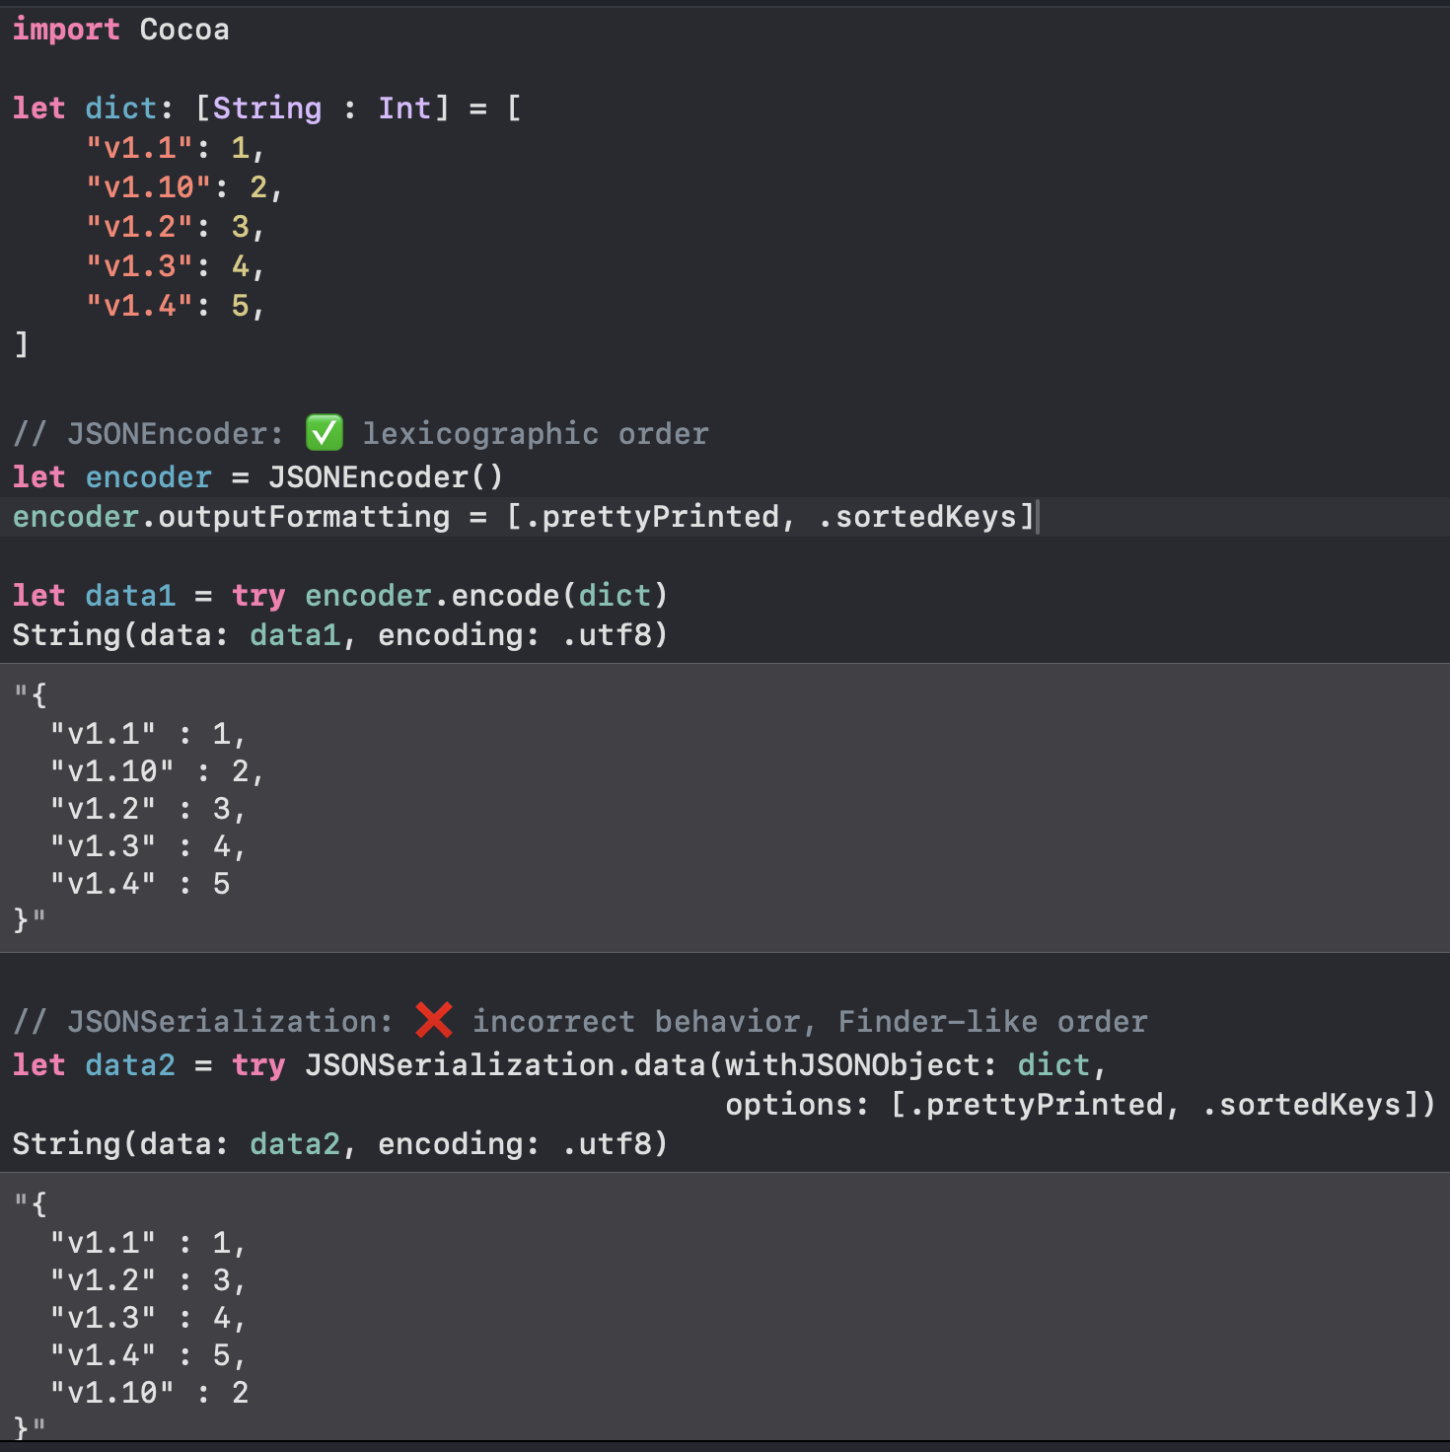Click '"v1.1" : 1,' in the JSONSerialization output
The image size is (1450, 1452).
click(x=148, y=1243)
